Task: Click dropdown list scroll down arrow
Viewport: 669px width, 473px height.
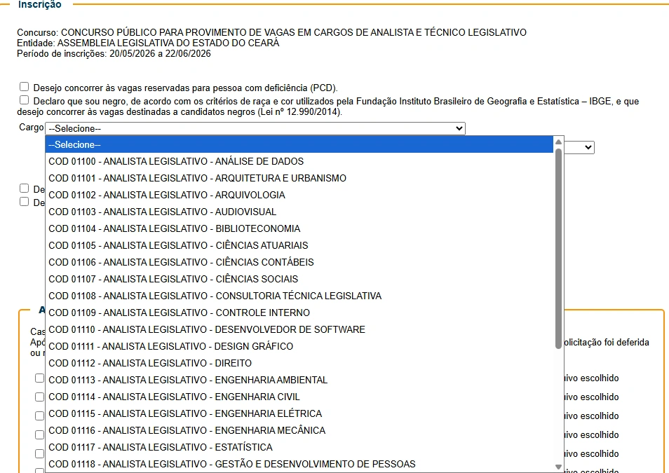Action: pyautogui.click(x=558, y=467)
